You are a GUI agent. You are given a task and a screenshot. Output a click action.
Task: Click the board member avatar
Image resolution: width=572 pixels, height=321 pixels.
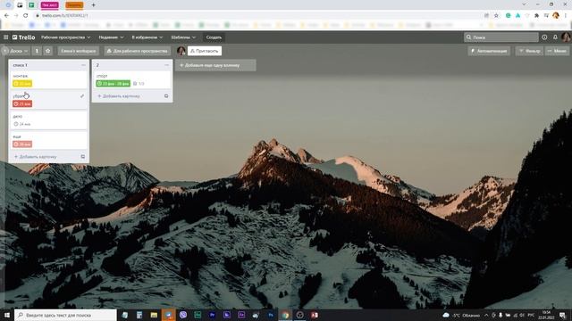(x=181, y=51)
